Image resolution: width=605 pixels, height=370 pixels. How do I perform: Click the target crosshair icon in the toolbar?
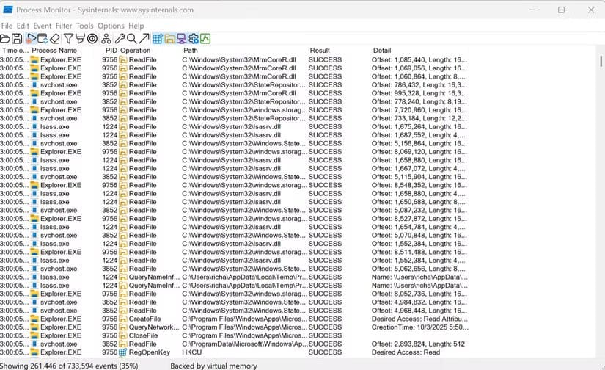tap(92, 38)
